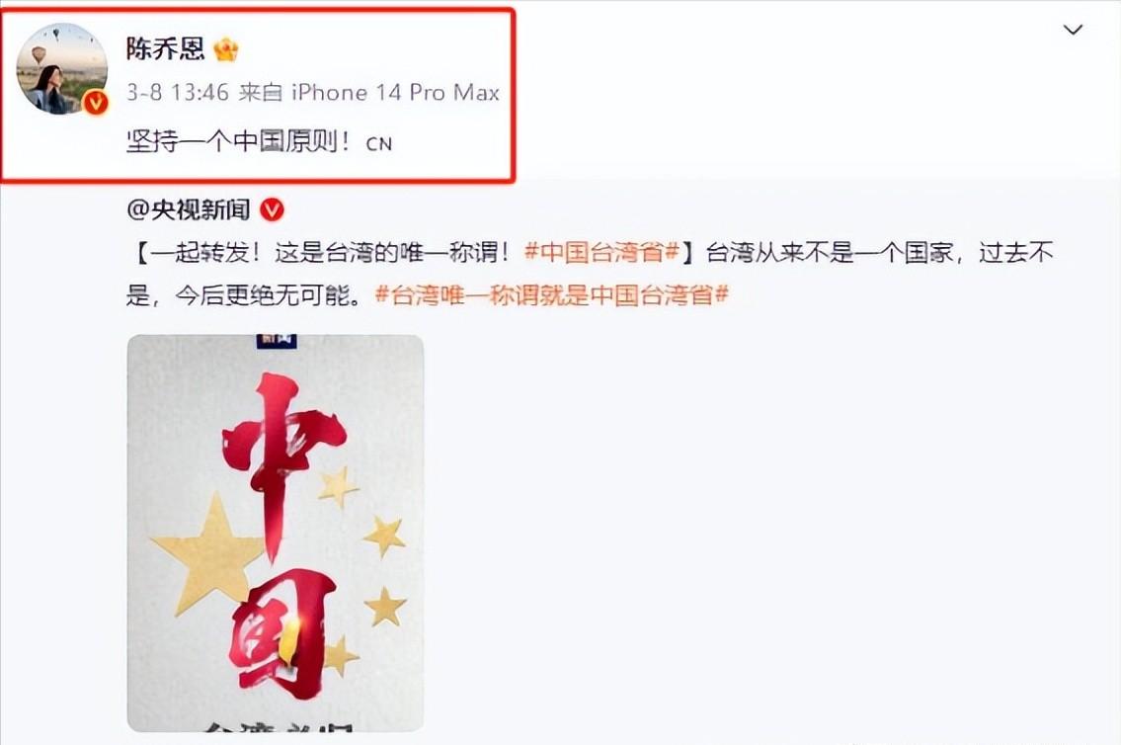Click the red V badge beside 央视新闻

pos(272,210)
